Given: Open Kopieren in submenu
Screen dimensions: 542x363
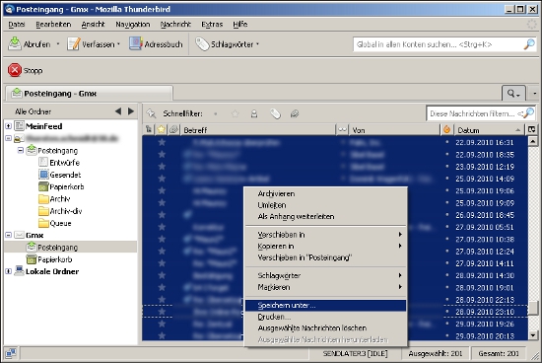Looking at the screenshot, I should (325, 246).
